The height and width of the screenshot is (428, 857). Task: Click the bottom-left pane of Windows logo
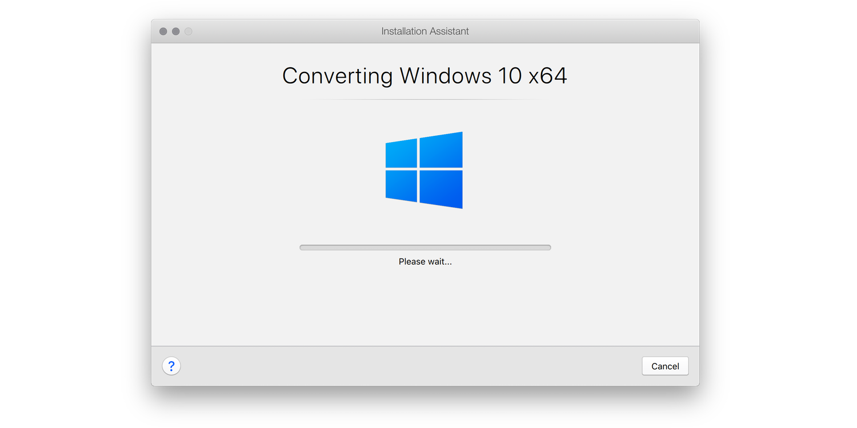click(x=402, y=185)
